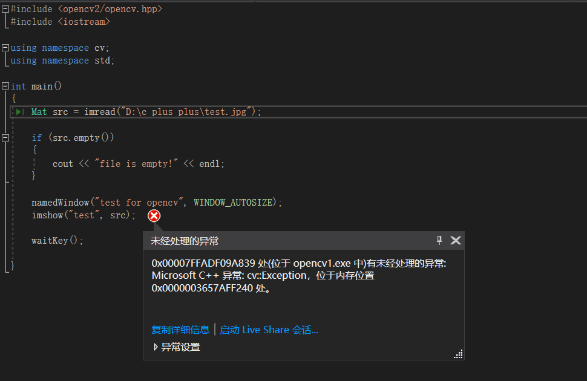Image resolution: width=587 pixels, height=381 pixels.
Task: Click the #include <iostream> line
Action: (61, 22)
